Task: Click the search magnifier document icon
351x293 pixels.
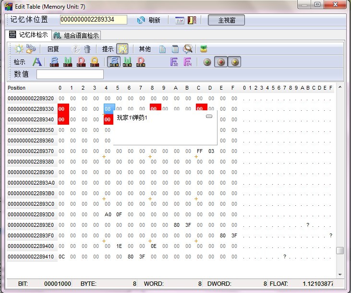Action: [x=188, y=48]
